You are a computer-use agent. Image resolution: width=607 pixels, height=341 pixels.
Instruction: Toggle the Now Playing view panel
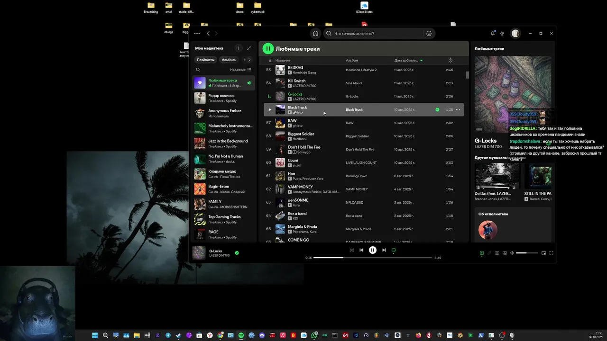coord(482,253)
